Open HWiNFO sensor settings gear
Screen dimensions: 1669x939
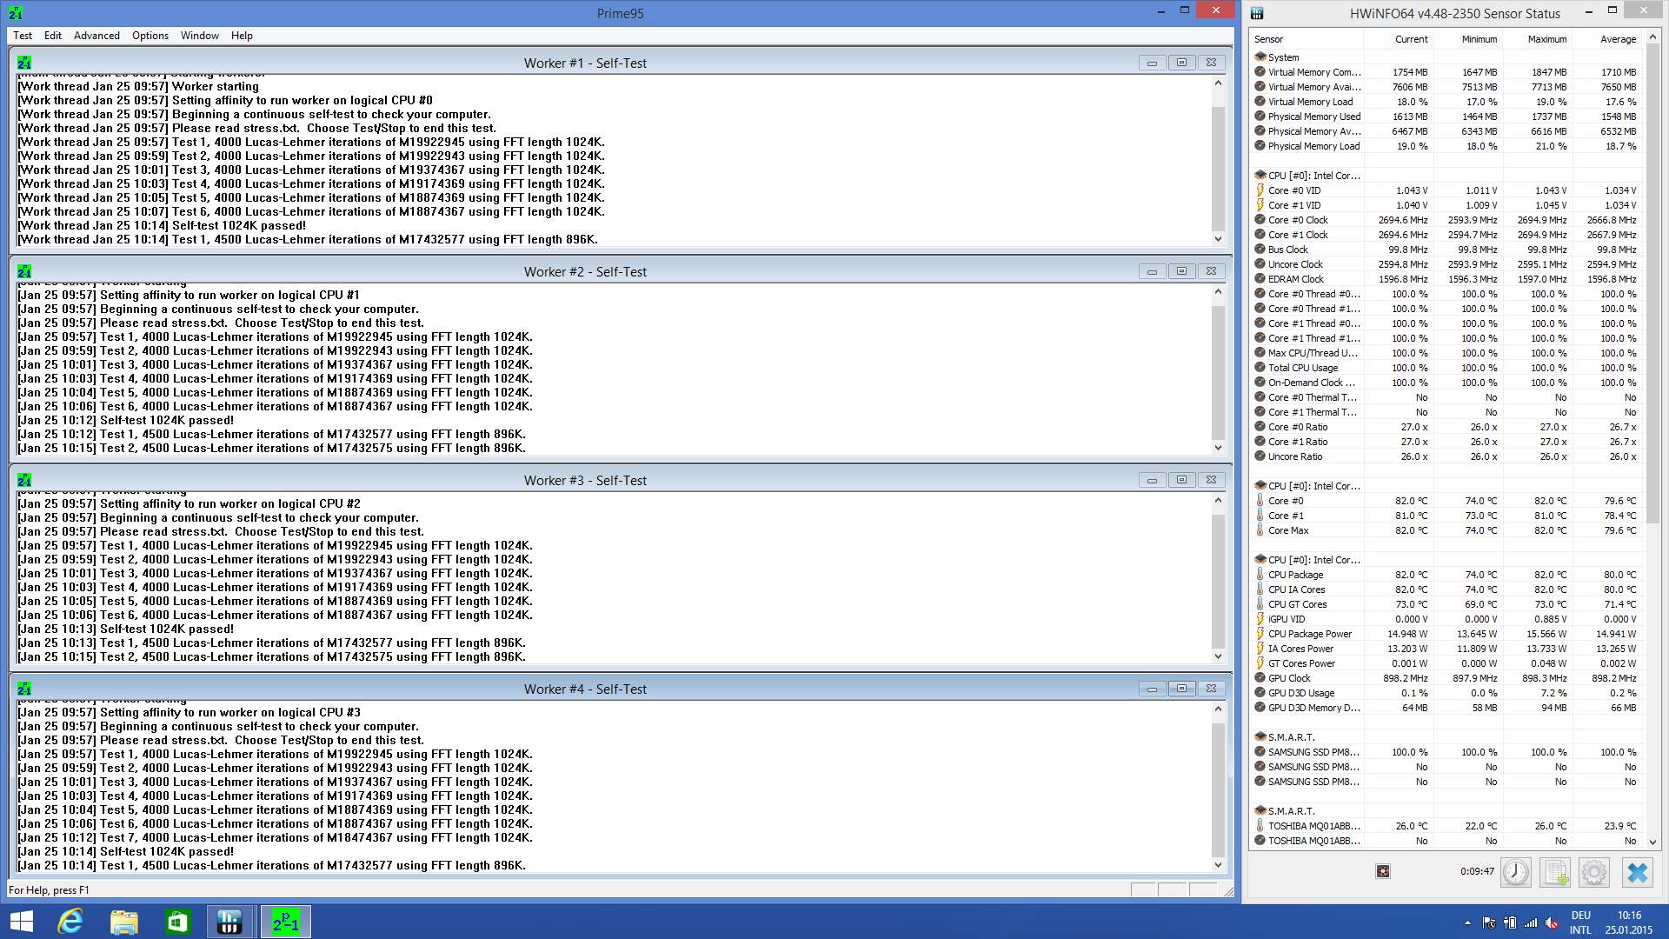pyautogui.click(x=1594, y=872)
